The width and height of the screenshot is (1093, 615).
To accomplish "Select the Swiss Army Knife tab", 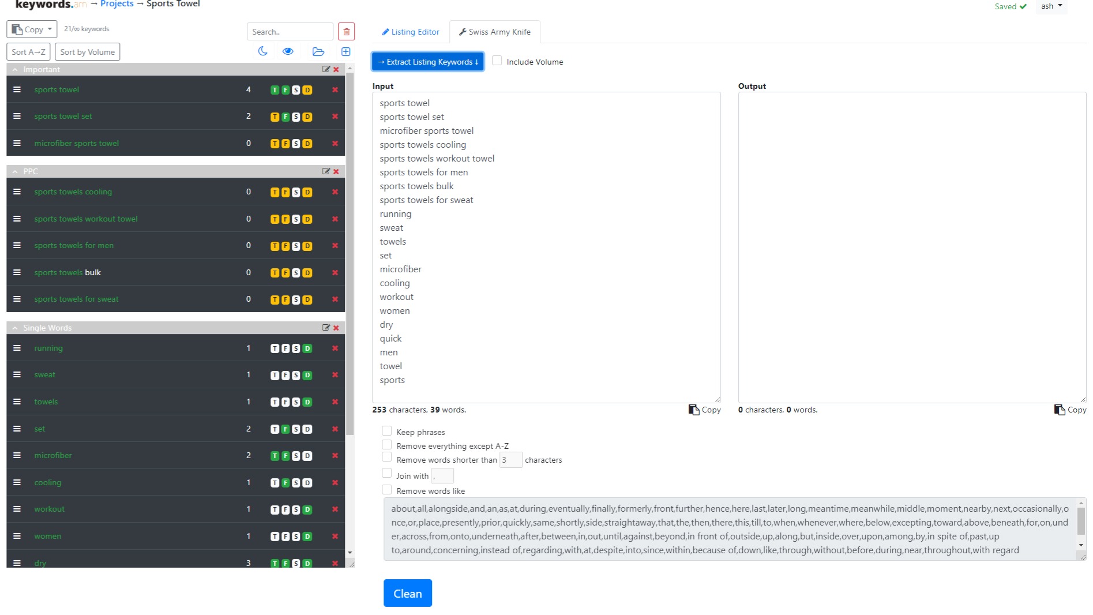I will (x=494, y=32).
